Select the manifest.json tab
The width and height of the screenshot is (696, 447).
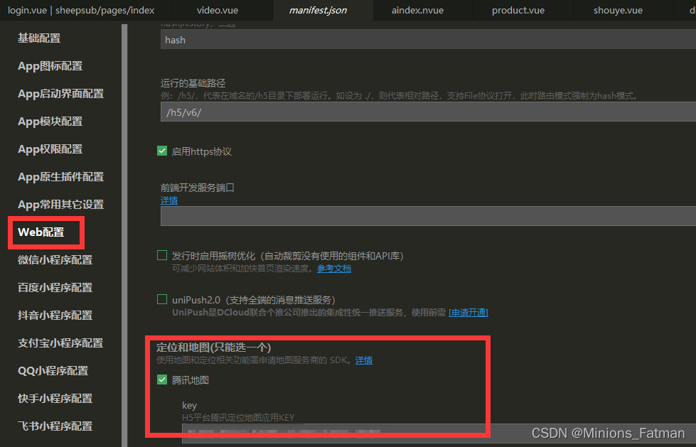click(318, 10)
